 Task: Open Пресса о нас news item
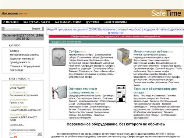(17, 103)
